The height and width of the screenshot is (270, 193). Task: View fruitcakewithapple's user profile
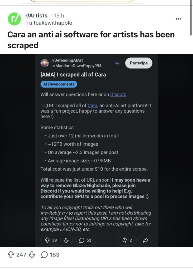(x=49, y=23)
